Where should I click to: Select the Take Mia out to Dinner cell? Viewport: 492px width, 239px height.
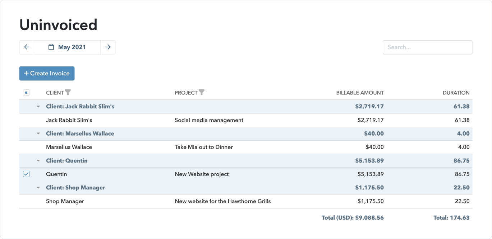tap(204, 147)
